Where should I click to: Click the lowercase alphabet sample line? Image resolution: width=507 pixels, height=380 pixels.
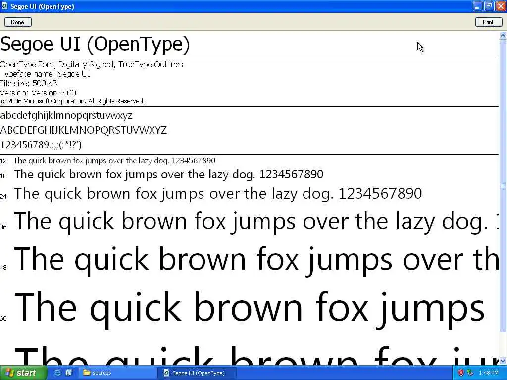(66, 115)
